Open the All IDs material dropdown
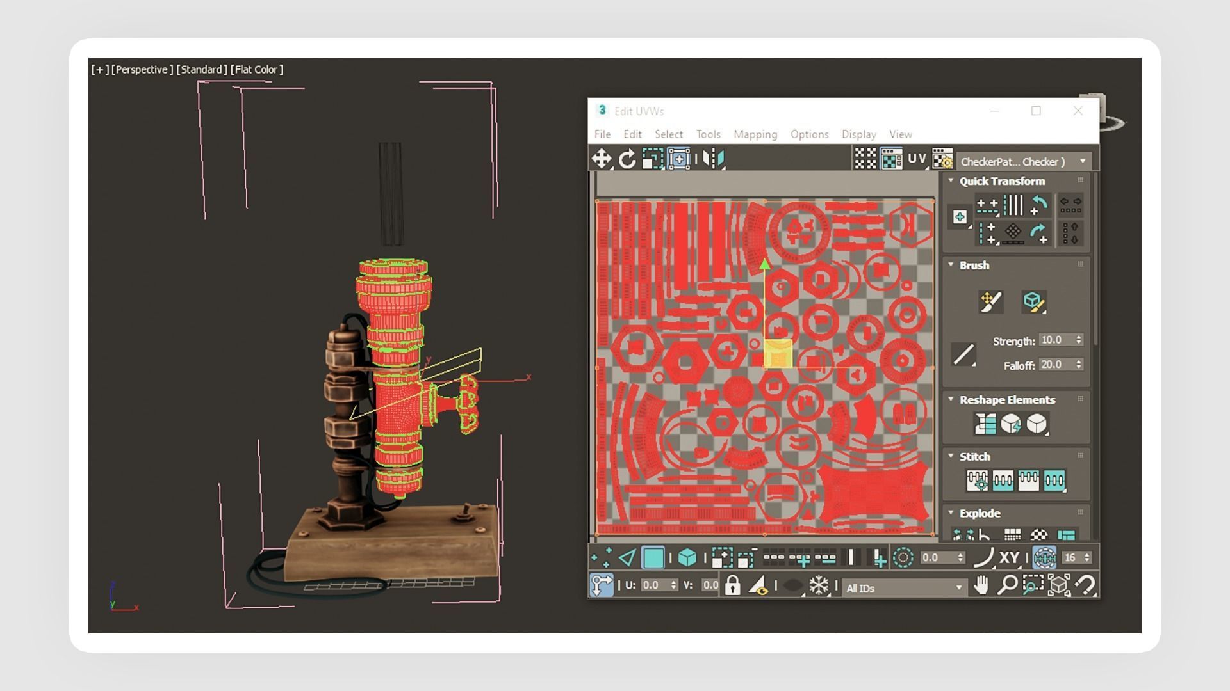The image size is (1230, 691). click(x=903, y=588)
